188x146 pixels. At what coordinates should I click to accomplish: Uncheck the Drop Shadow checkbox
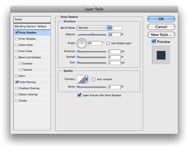[x=17, y=33]
